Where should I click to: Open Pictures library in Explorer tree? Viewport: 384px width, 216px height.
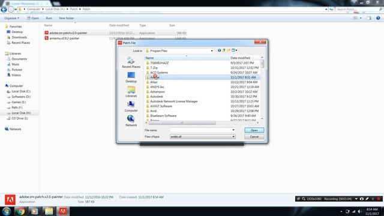(x=17, y=70)
